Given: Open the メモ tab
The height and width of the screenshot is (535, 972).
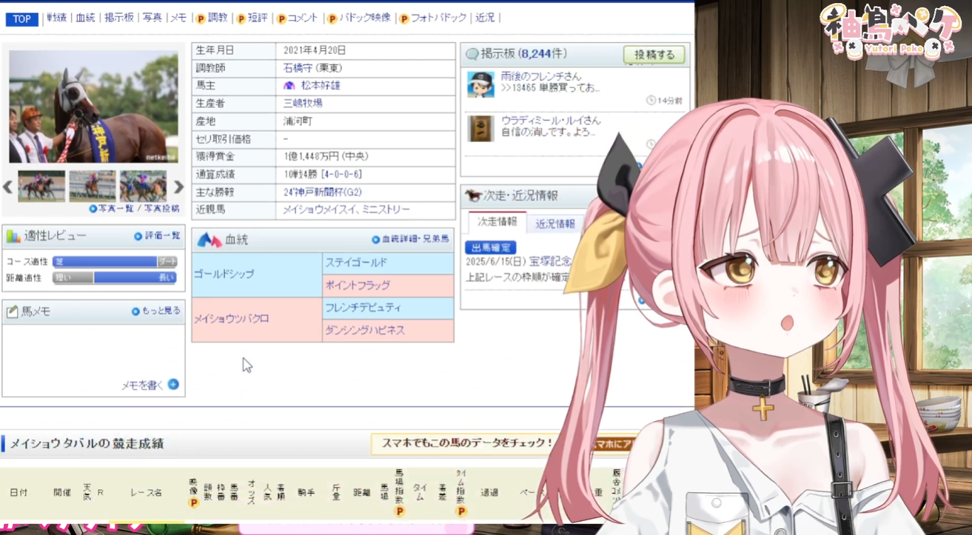Looking at the screenshot, I should (x=178, y=18).
